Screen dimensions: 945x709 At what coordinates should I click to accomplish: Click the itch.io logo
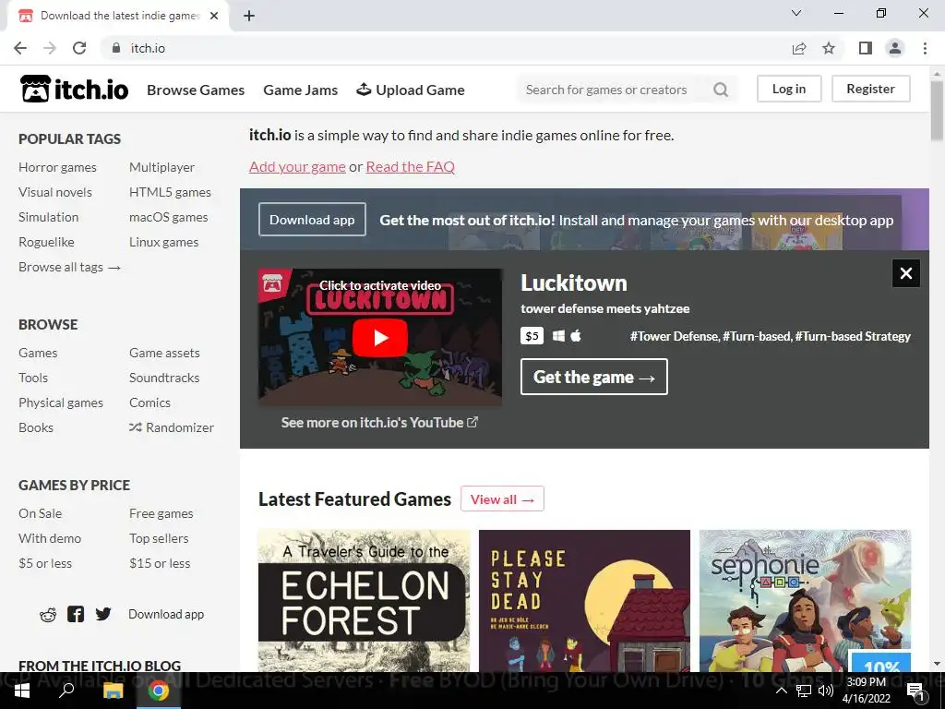tap(74, 90)
